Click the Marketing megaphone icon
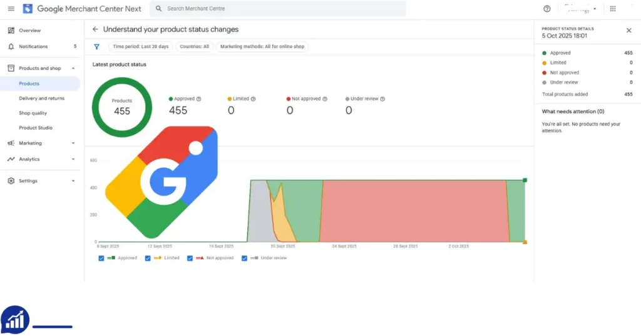Viewport: 641px width, 336px height. click(11, 143)
